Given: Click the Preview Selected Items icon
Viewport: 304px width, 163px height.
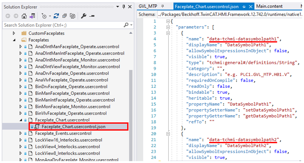Looking at the screenshot, I should click(x=92, y=16).
